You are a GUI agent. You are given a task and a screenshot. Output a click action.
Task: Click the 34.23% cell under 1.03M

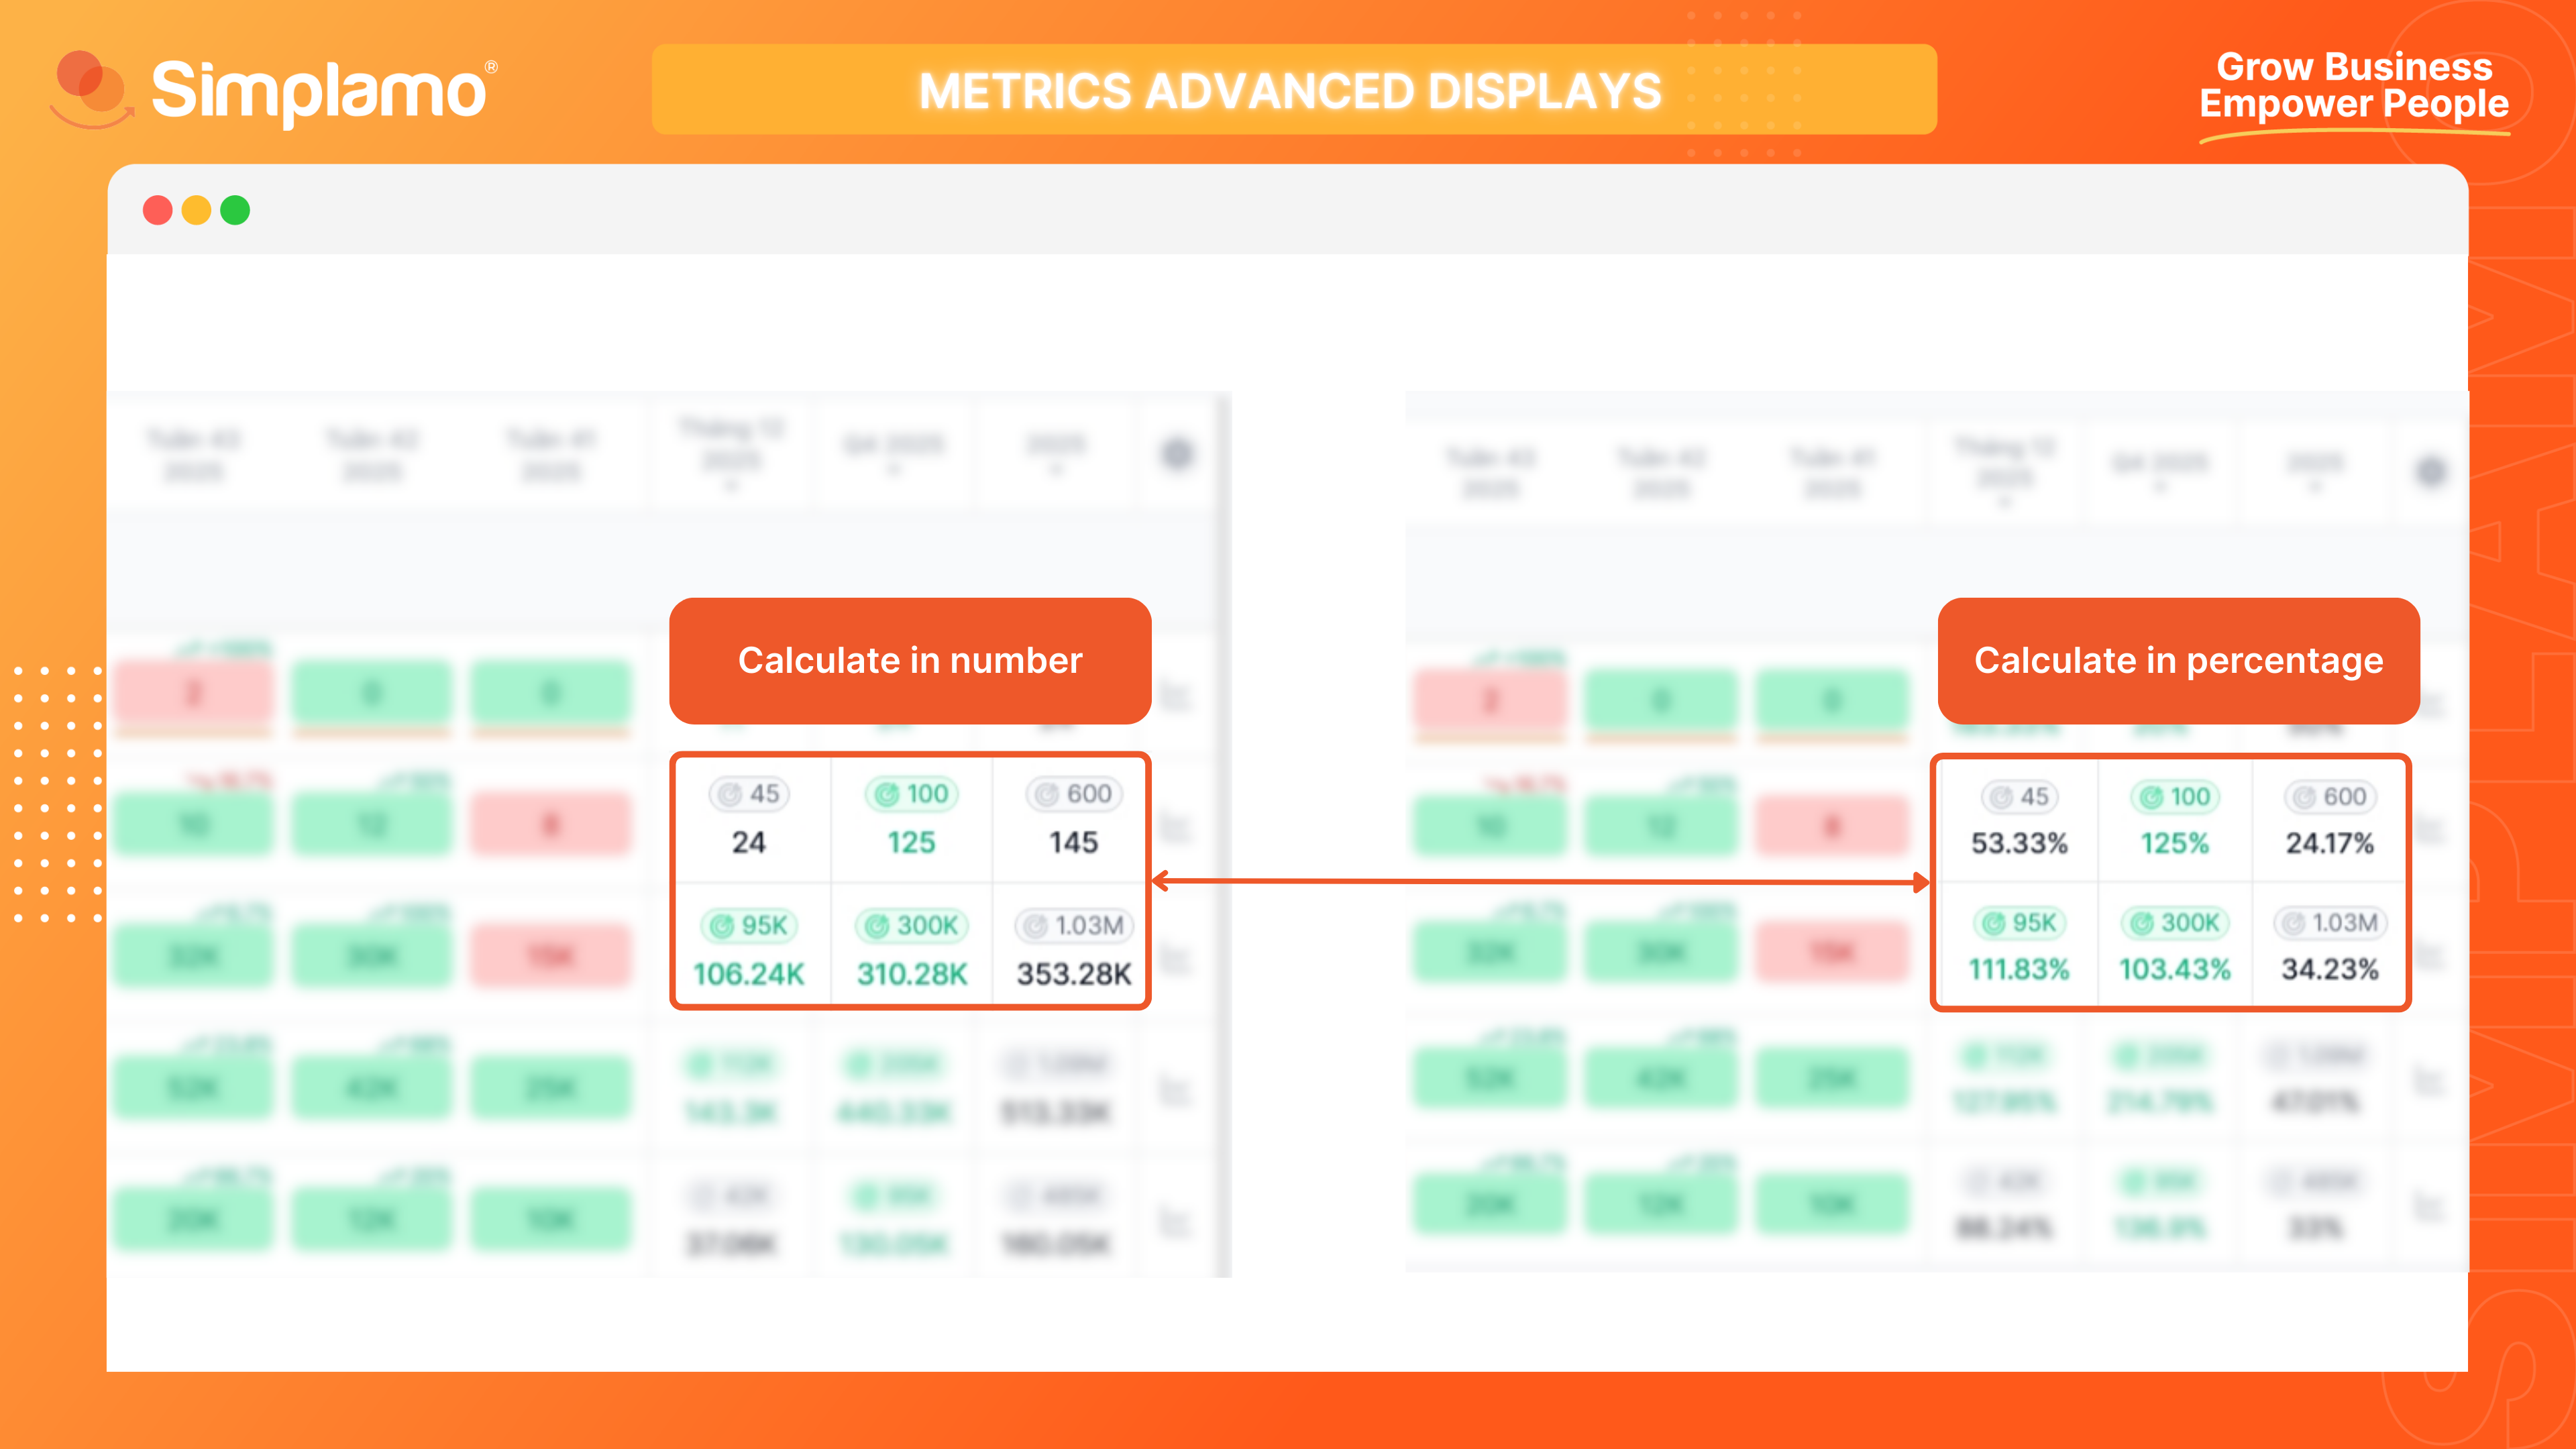click(2329, 969)
